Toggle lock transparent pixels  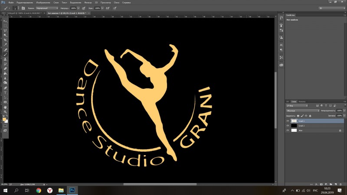tap(298, 116)
